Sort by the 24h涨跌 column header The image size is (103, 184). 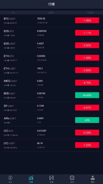[90, 13]
